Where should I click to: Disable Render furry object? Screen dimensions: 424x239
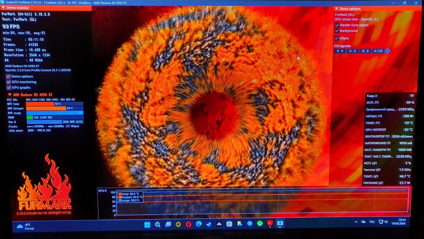tap(337, 25)
